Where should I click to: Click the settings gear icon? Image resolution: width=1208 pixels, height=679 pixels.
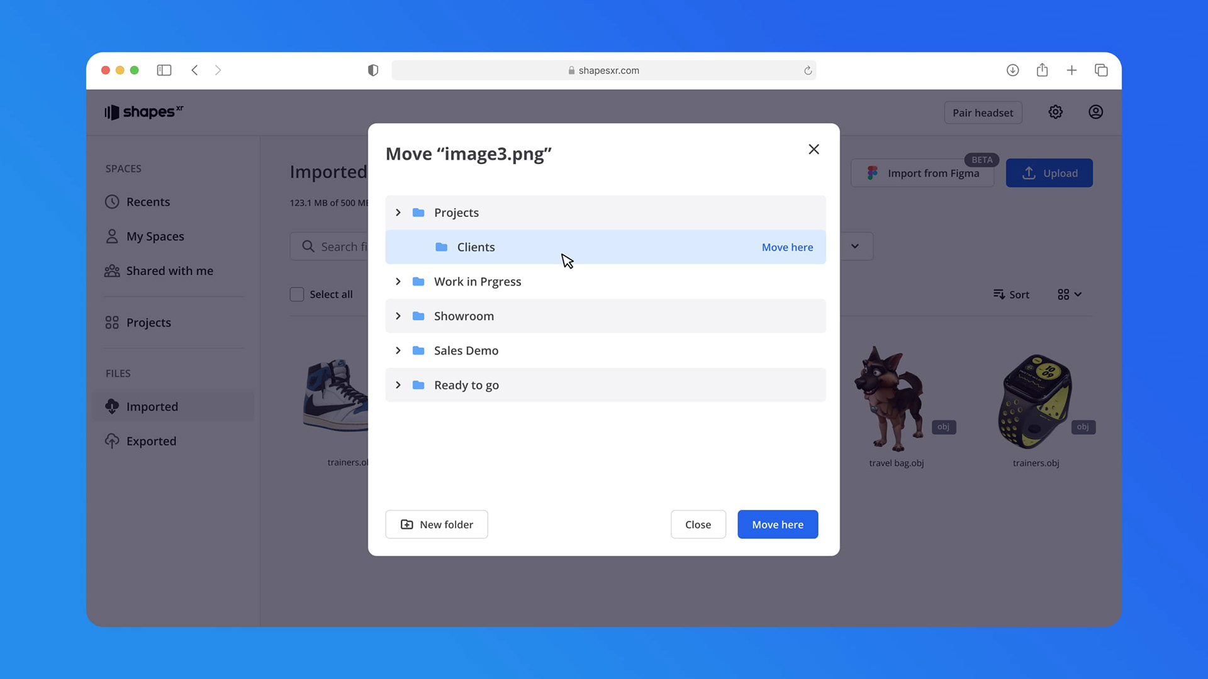[1055, 112]
